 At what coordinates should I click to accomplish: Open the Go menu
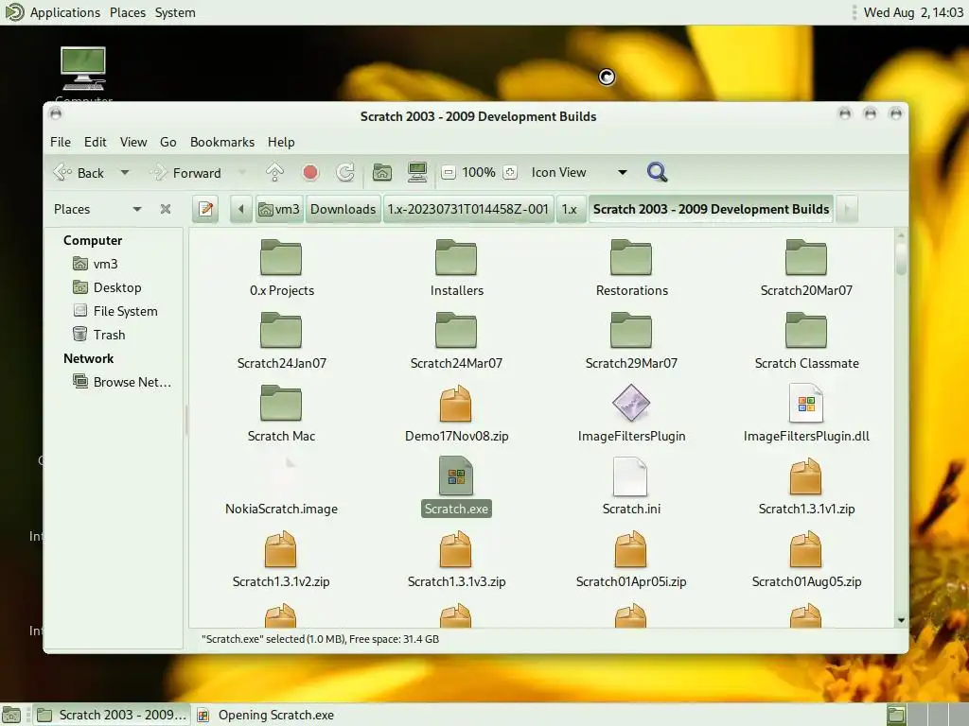pos(168,142)
